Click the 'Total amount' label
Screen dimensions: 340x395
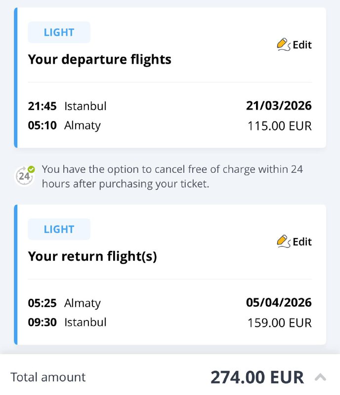pos(48,377)
